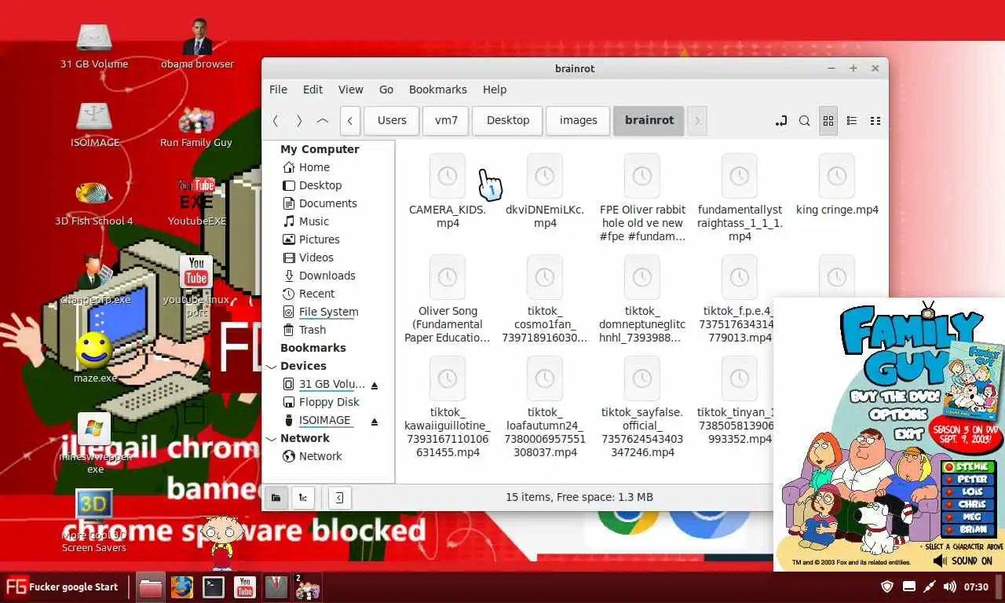Show tree view in the sidebar

click(302, 497)
